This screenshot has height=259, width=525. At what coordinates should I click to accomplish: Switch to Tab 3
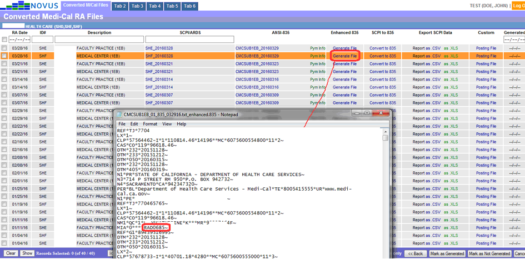(137, 6)
